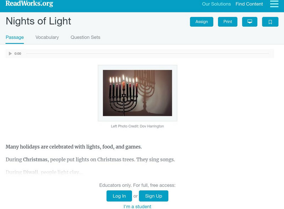Viewport: 284px width, 209px height.
Task: Click the menorah candles photo
Action: tap(137, 93)
